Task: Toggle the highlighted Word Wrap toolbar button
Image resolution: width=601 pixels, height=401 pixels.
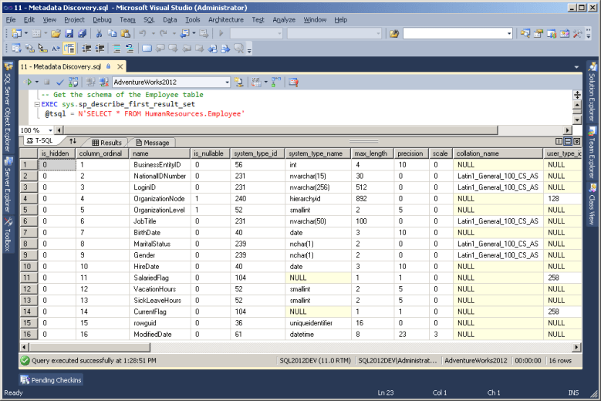Action: coord(69,49)
